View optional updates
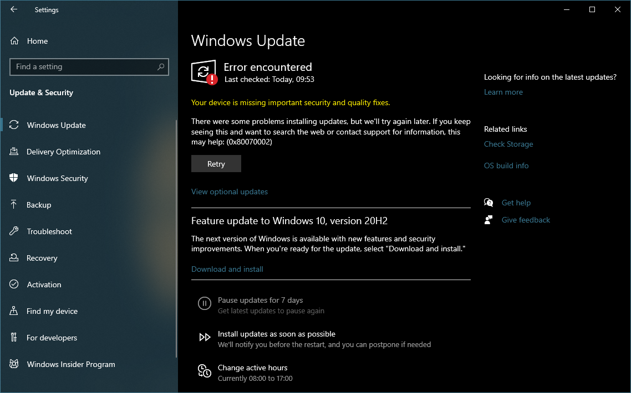 coord(229,192)
